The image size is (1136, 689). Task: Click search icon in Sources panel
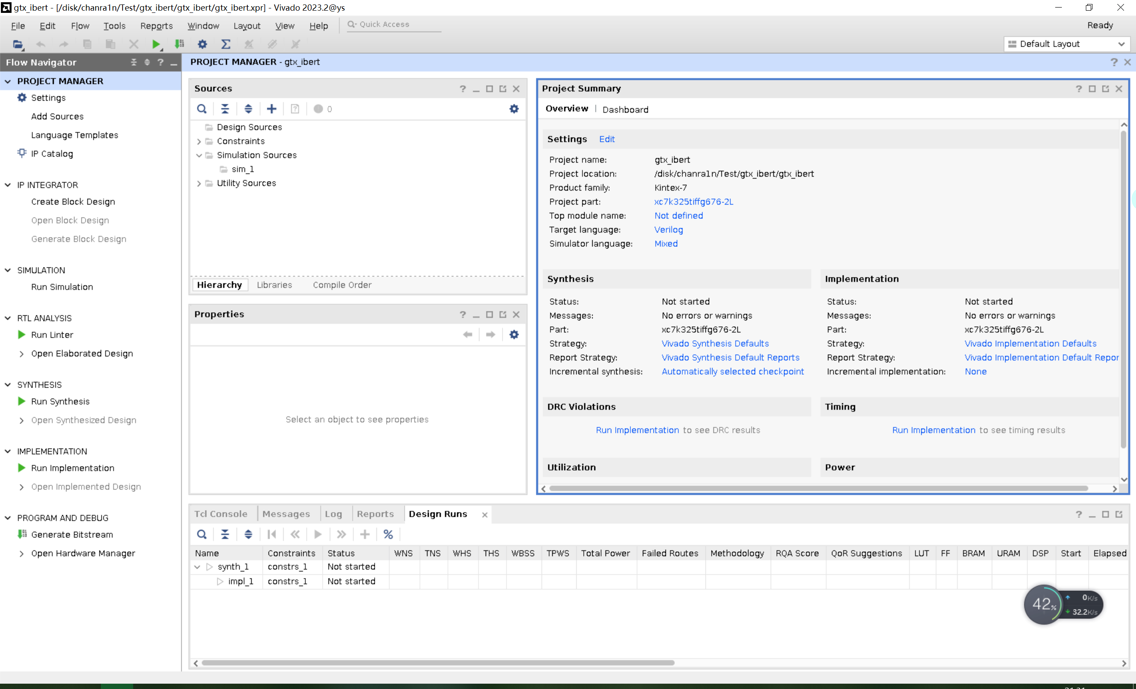pyautogui.click(x=202, y=109)
